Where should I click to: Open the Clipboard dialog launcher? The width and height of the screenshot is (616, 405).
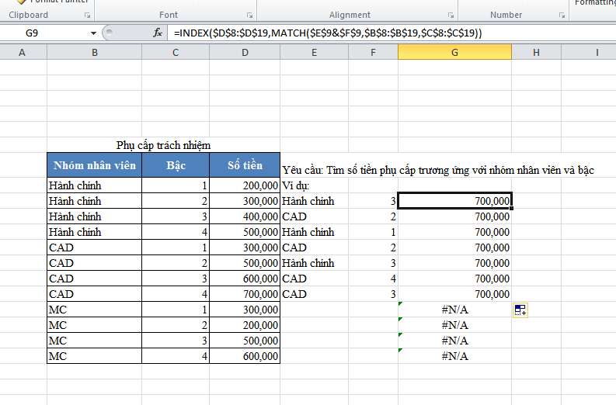(86, 16)
